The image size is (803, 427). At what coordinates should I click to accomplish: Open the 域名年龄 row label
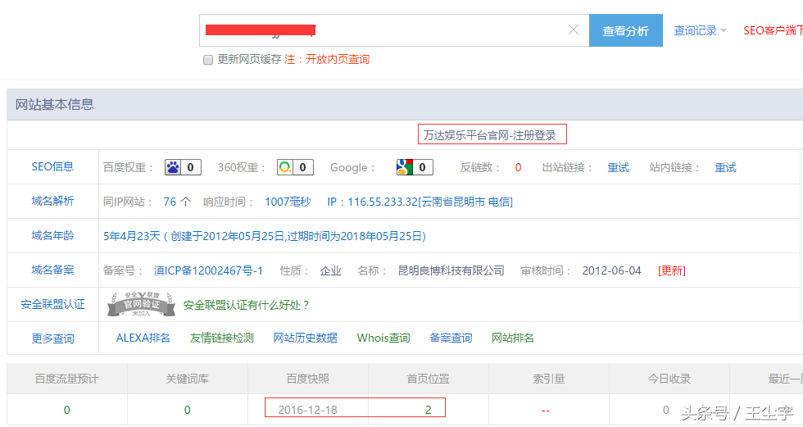pos(52,235)
